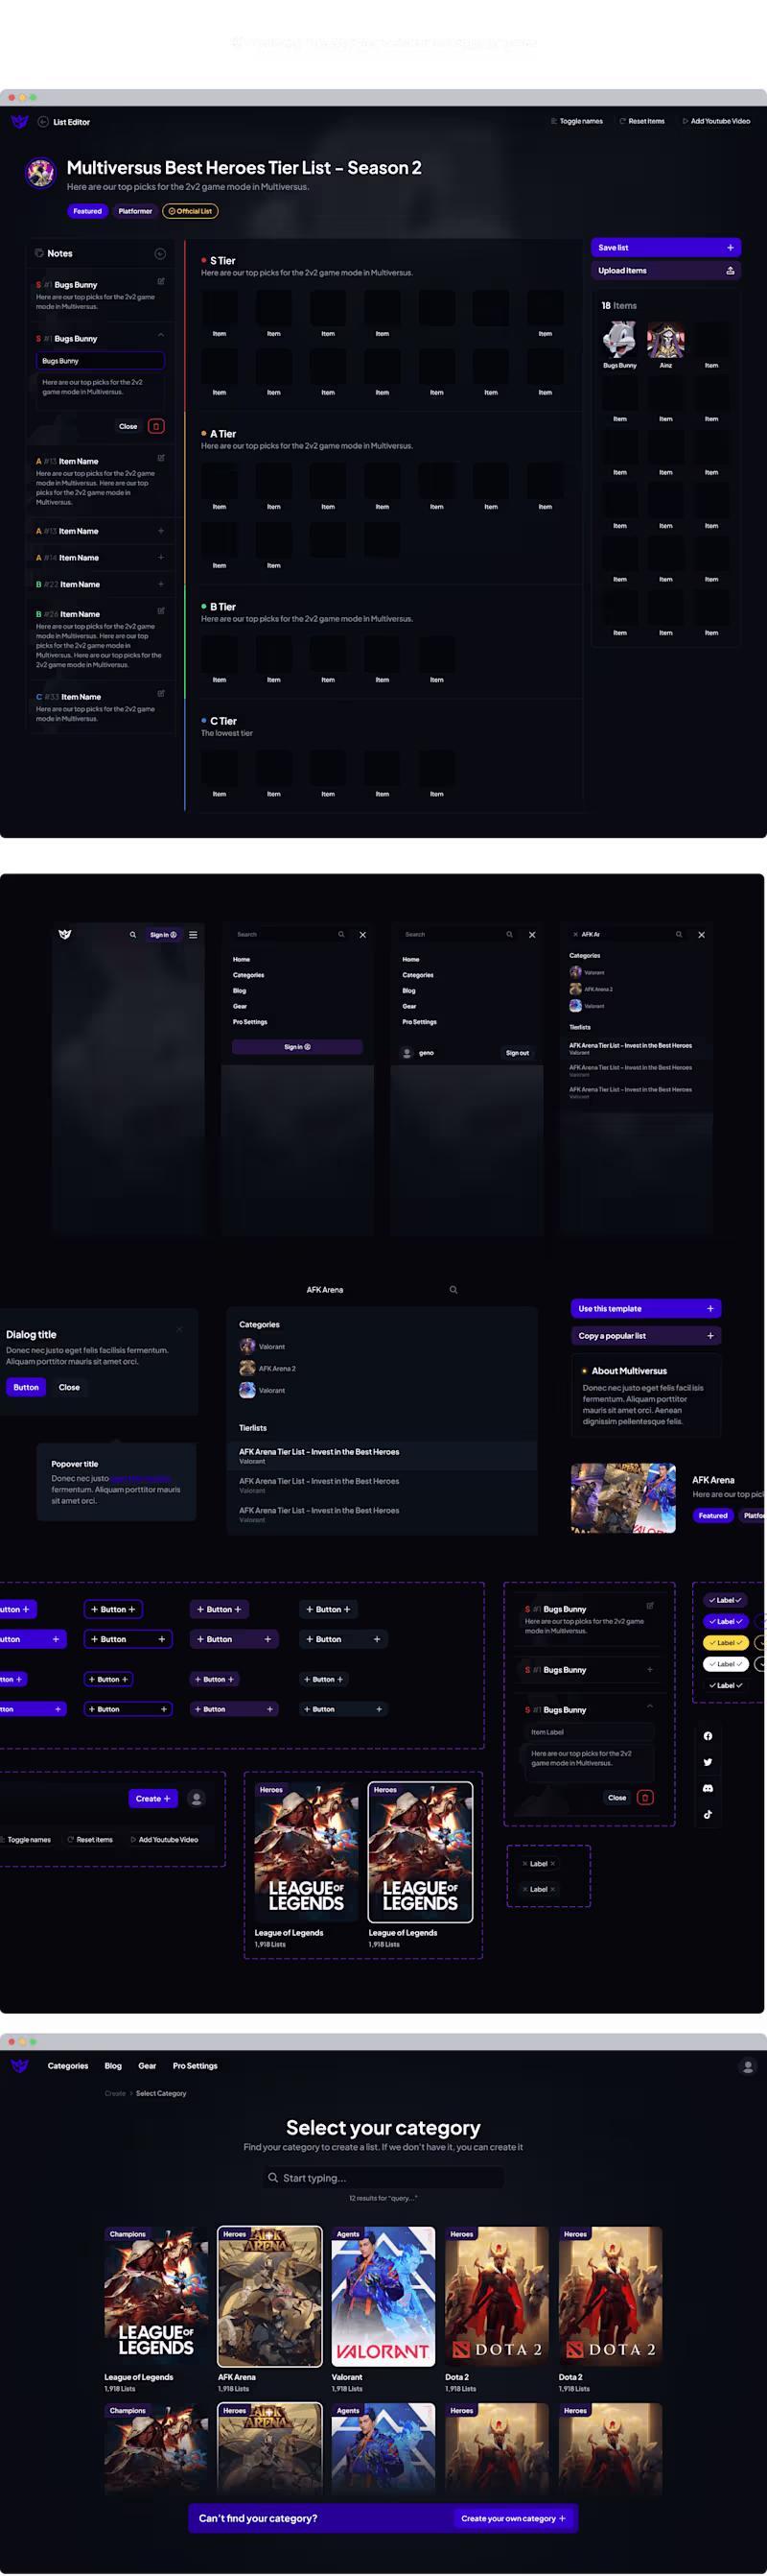Image resolution: width=767 pixels, height=2576 pixels.
Task: Click the Discord social icon
Action: coord(709,1788)
